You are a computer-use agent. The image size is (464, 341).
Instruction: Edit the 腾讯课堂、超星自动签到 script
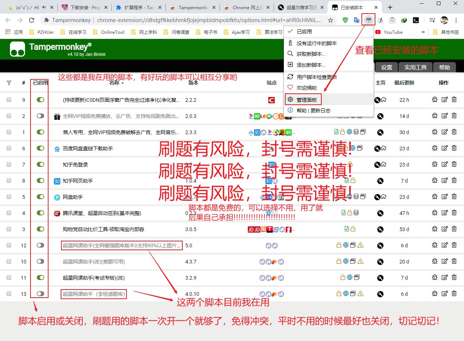[x=445, y=213]
